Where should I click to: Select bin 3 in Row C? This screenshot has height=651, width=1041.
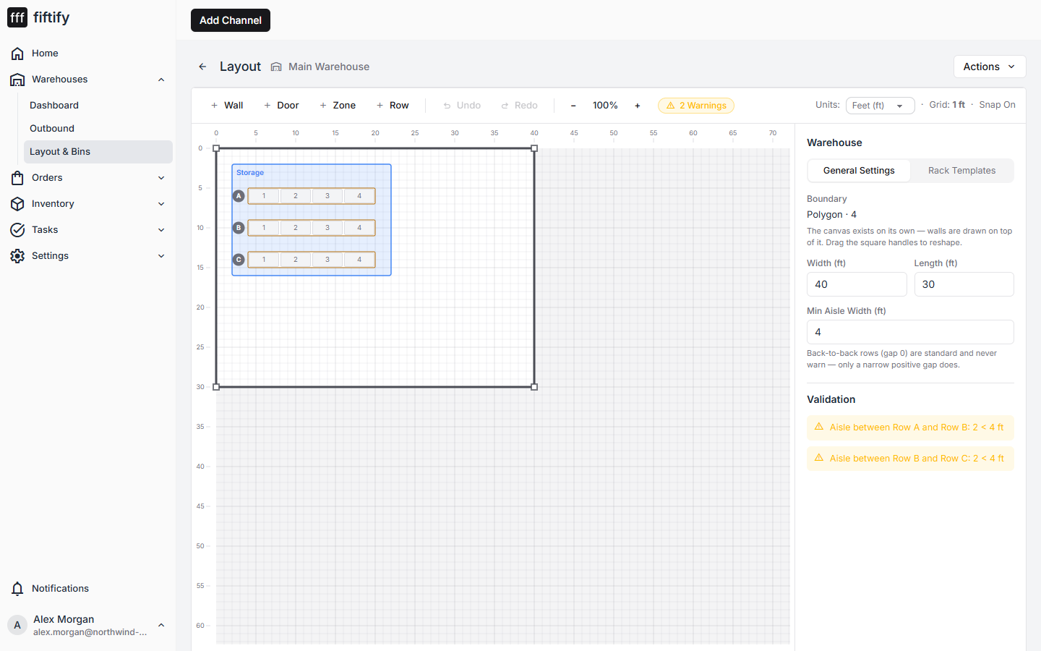click(327, 260)
